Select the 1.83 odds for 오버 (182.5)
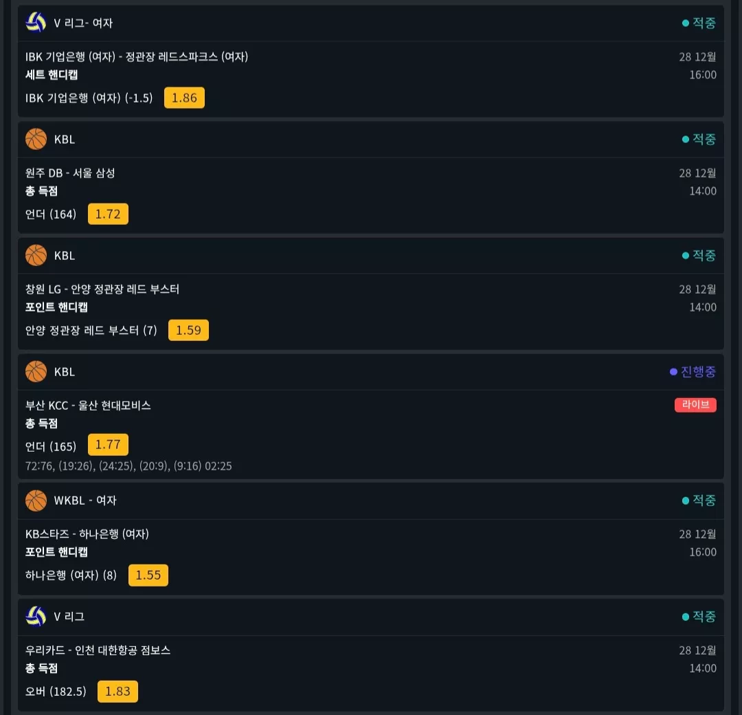Screen dimensions: 742x715 [117, 692]
